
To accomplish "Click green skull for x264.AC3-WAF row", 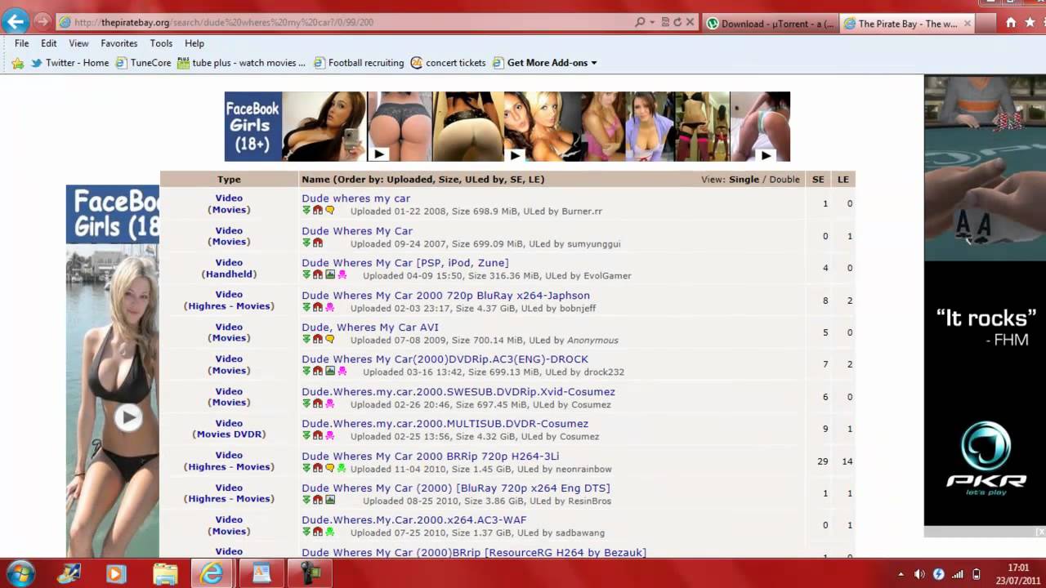I will pos(330,532).
